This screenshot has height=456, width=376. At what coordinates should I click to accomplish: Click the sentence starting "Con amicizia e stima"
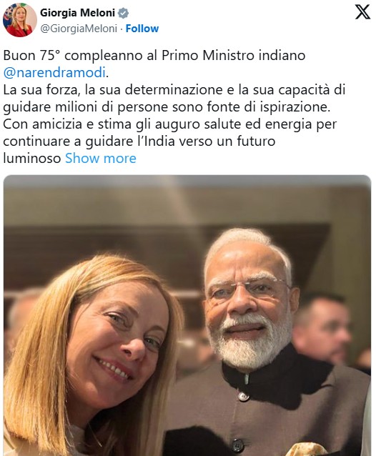[170, 124]
